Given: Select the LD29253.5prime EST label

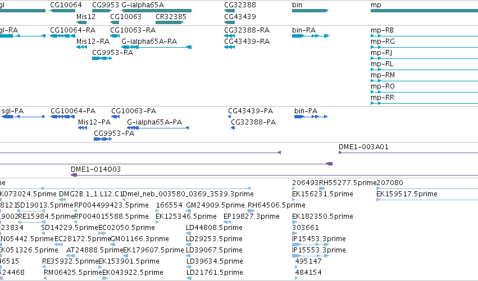Looking at the screenshot, I should pyautogui.click(x=214, y=239).
